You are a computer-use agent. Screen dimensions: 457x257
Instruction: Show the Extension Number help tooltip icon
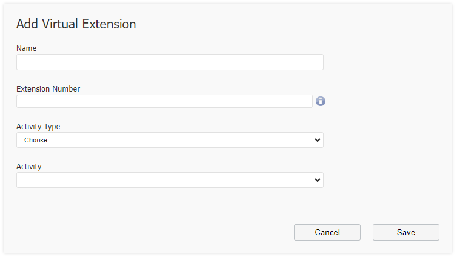(x=321, y=101)
